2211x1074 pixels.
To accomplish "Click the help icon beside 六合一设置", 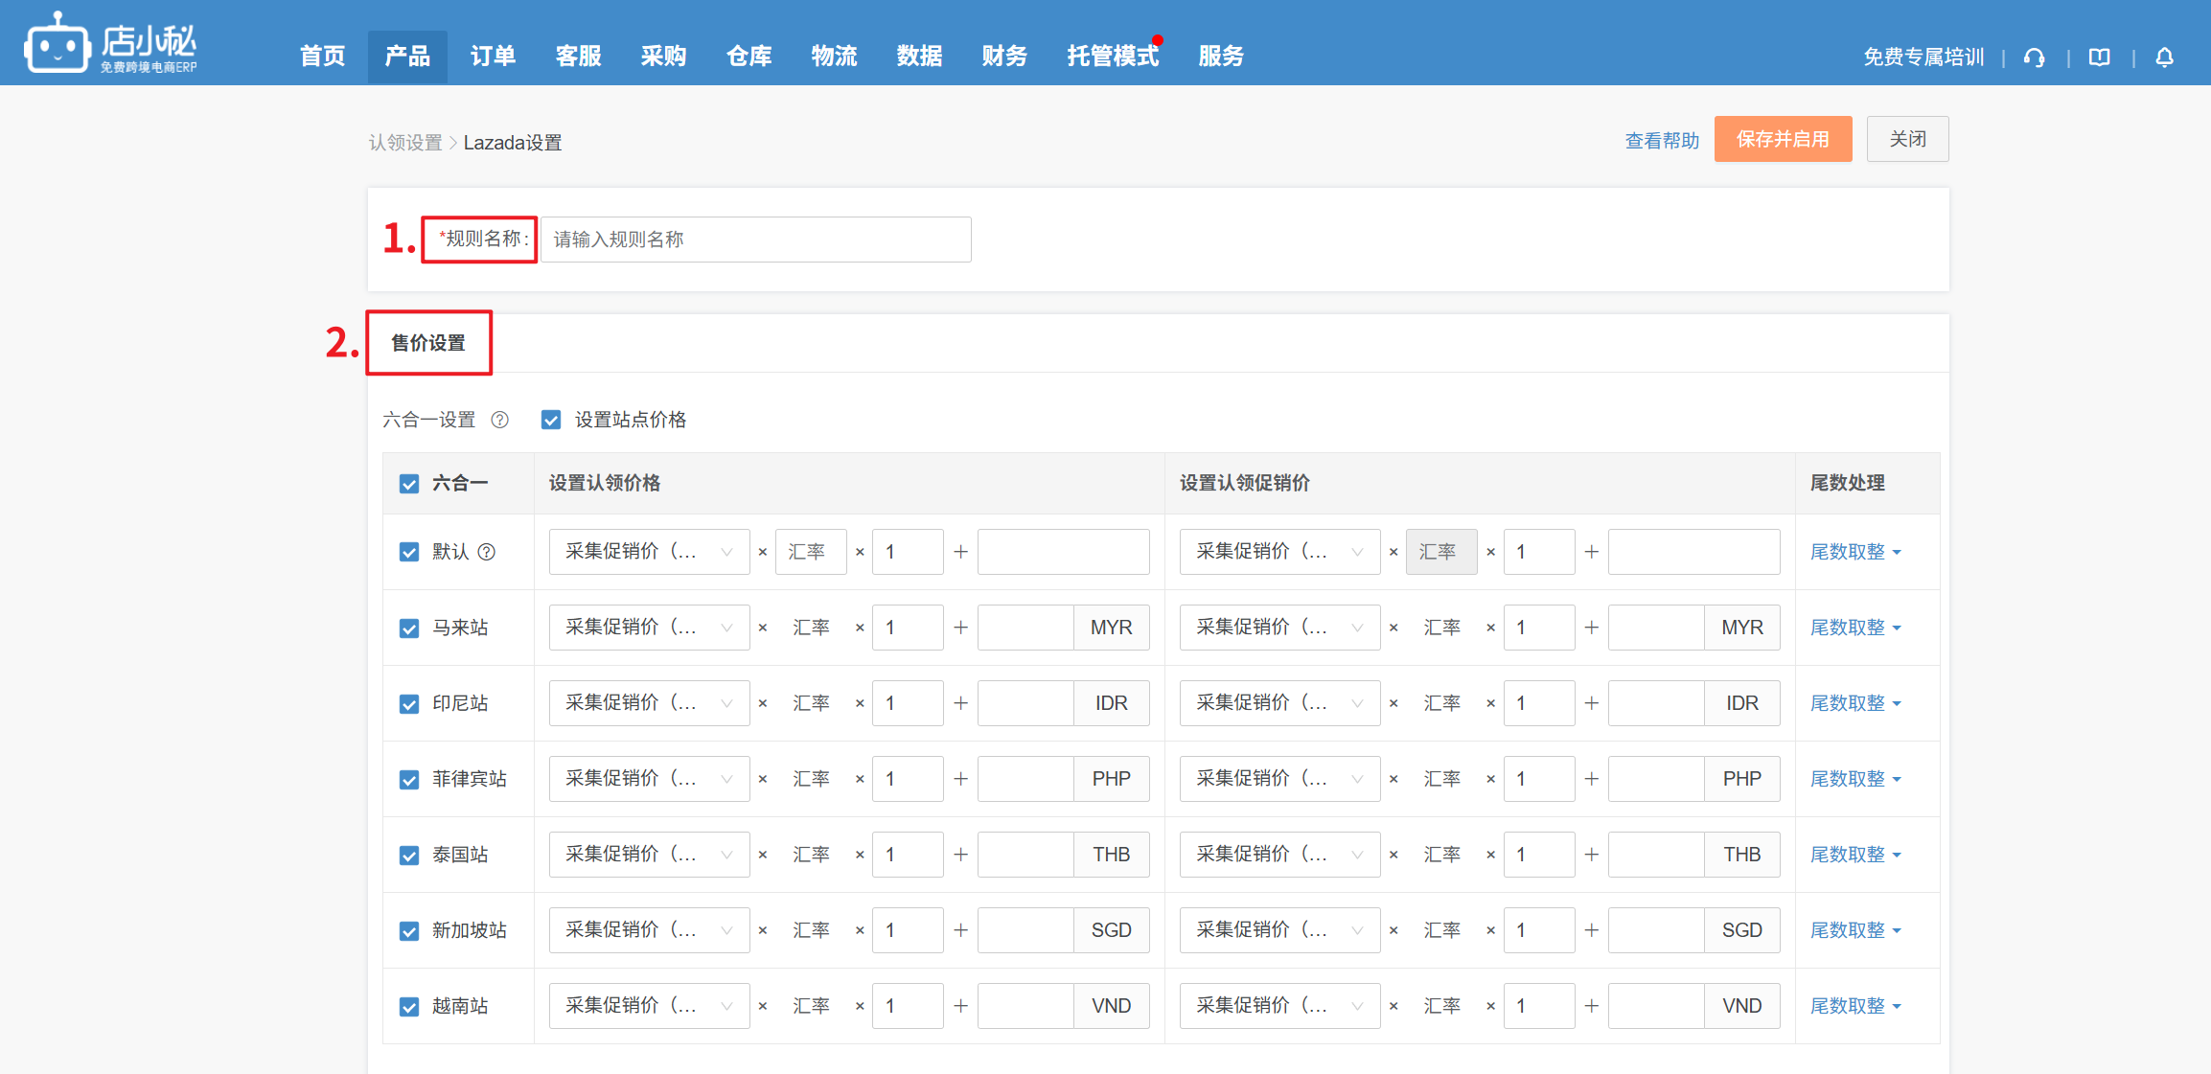I will (x=499, y=420).
